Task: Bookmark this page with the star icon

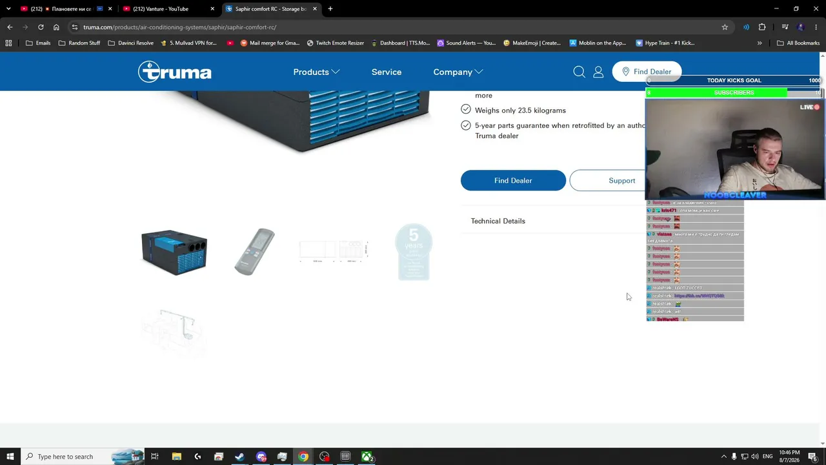Action: (x=725, y=27)
